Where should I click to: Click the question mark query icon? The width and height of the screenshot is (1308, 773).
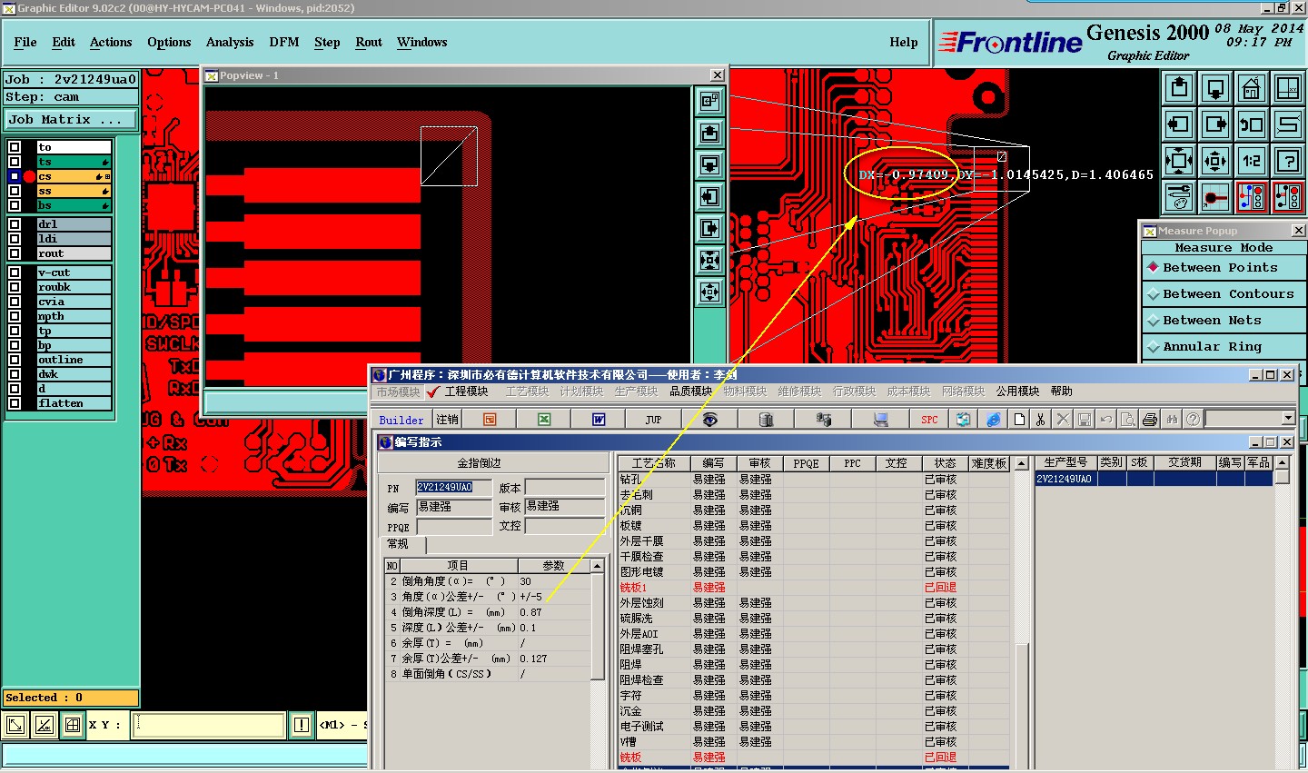point(1288,161)
